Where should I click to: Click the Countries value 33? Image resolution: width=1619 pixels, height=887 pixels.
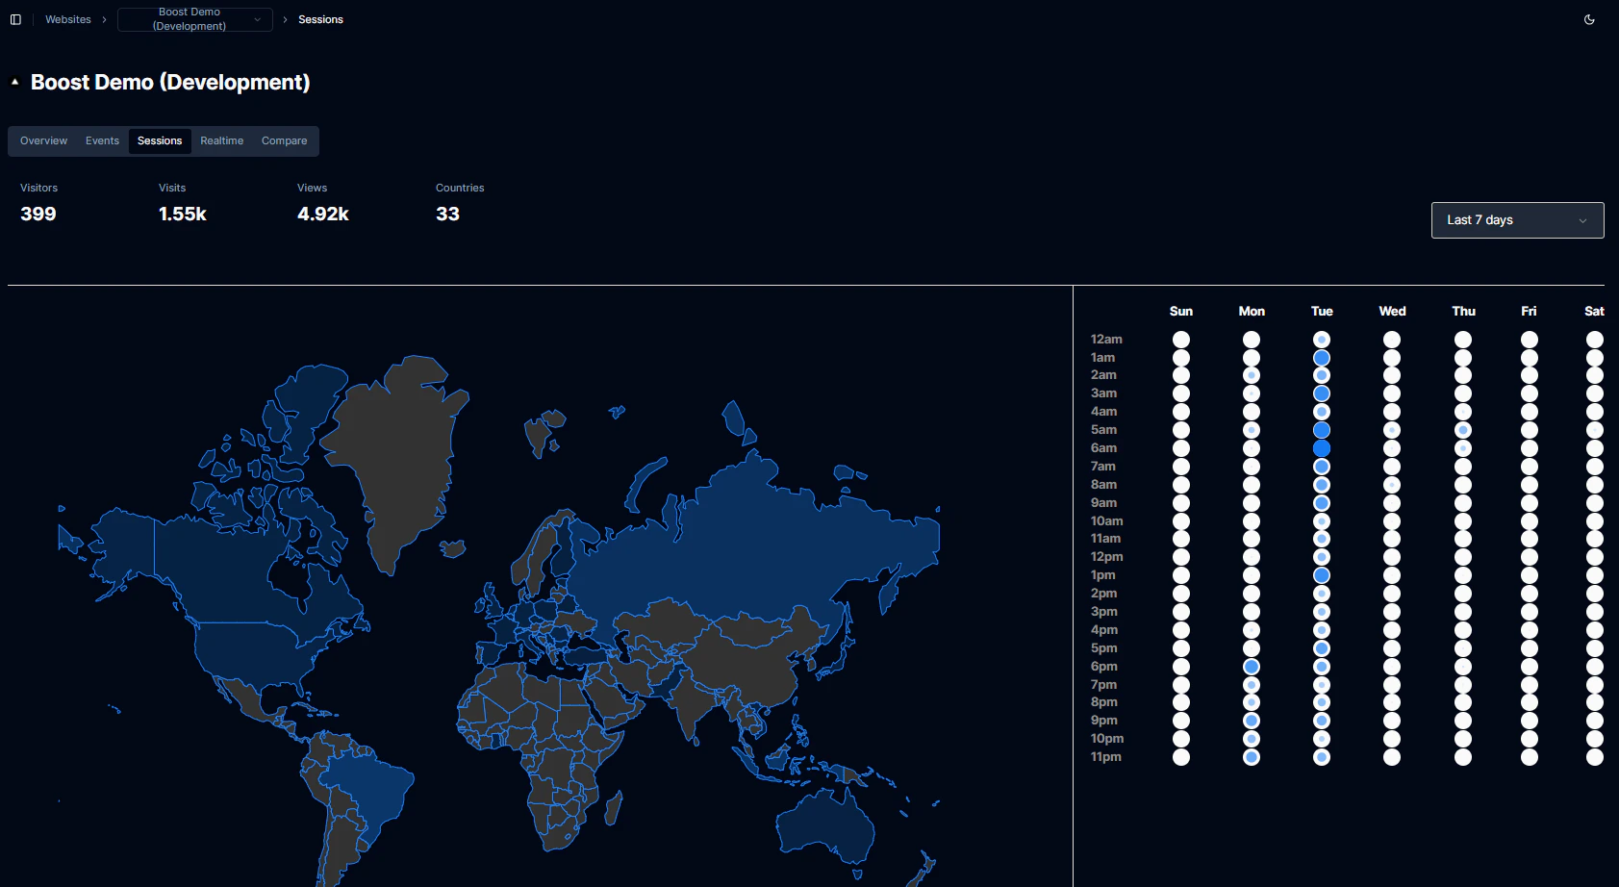click(x=447, y=214)
